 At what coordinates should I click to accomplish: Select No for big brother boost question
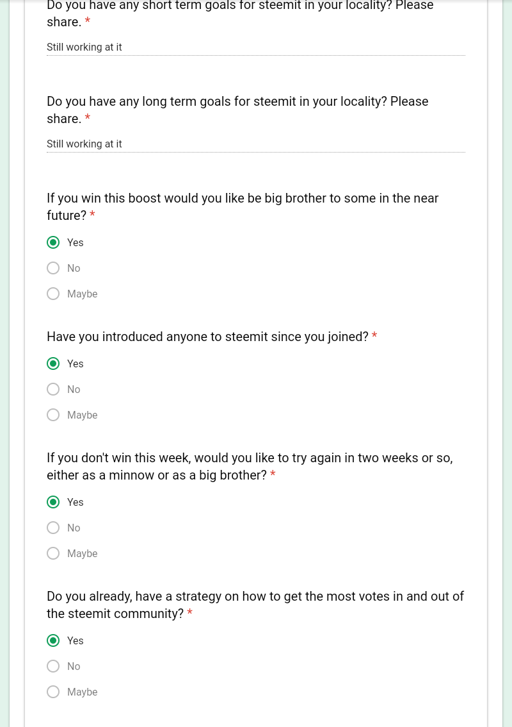[53, 268]
